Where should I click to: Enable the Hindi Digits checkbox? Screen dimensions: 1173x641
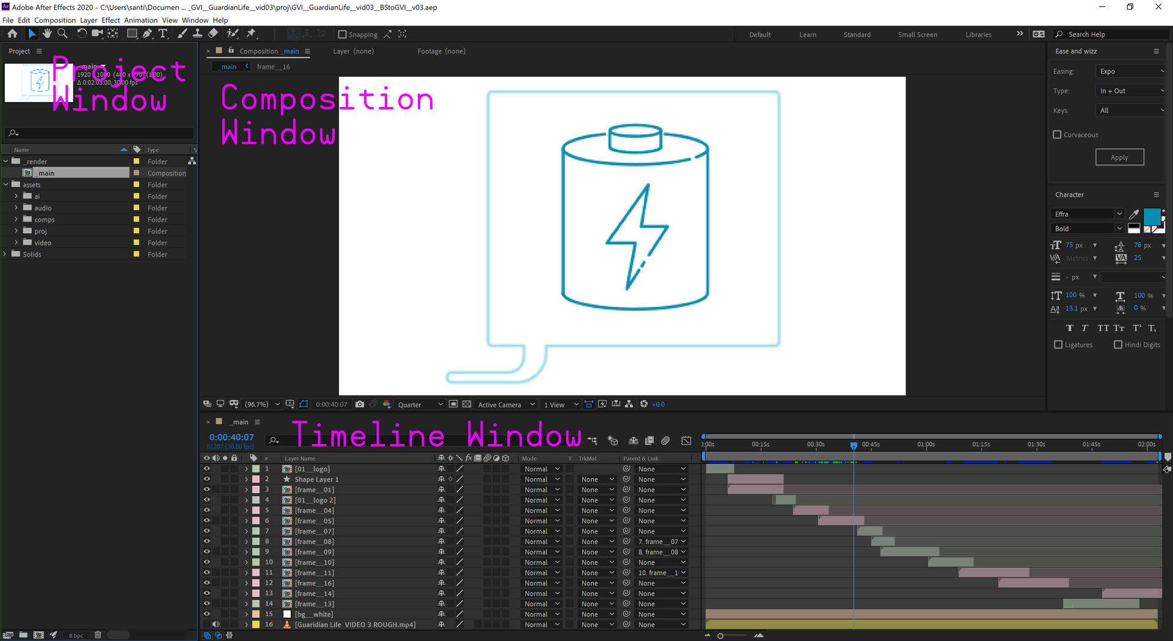click(1118, 344)
